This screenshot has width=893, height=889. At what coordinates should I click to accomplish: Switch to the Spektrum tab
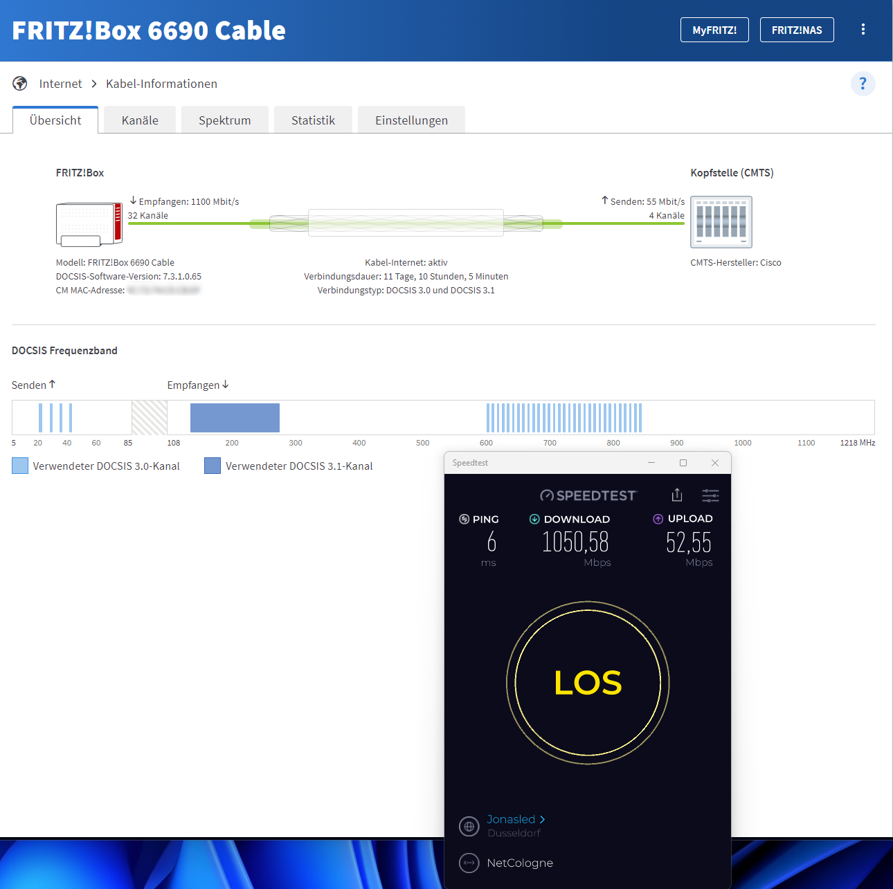pos(225,120)
